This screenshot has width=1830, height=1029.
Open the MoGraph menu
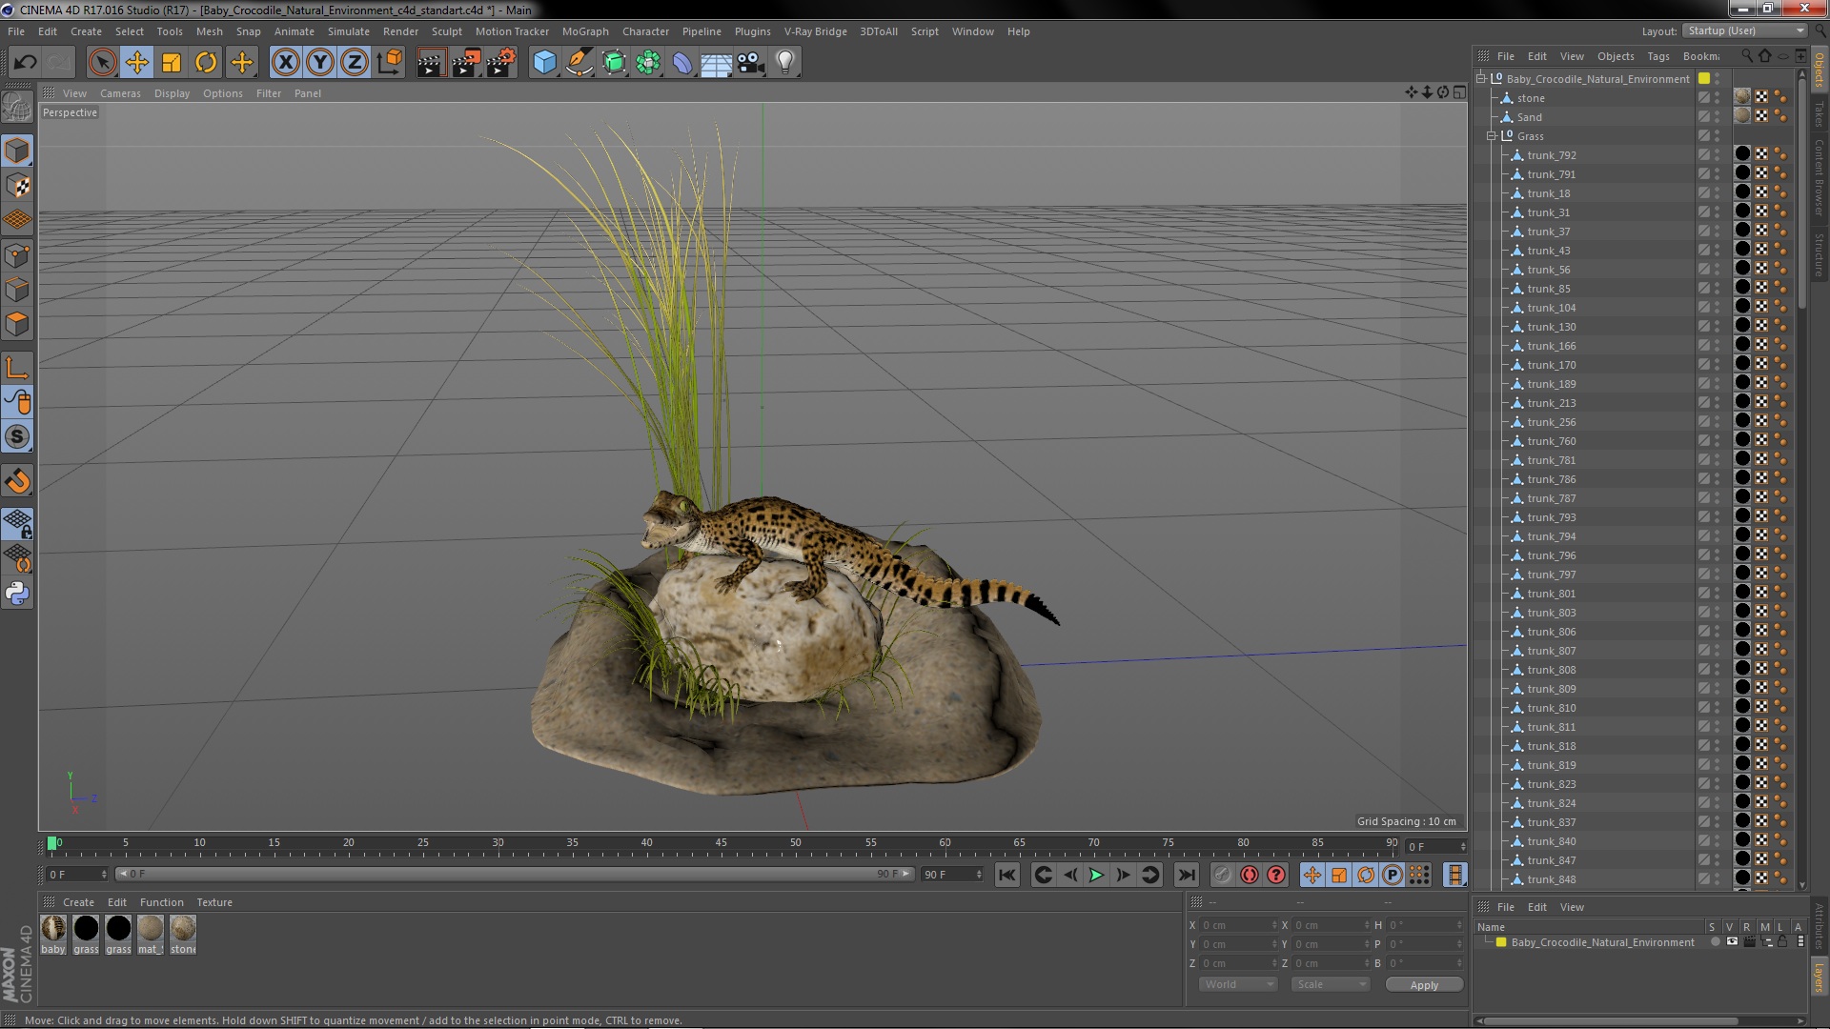pyautogui.click(x=584, y=31)
